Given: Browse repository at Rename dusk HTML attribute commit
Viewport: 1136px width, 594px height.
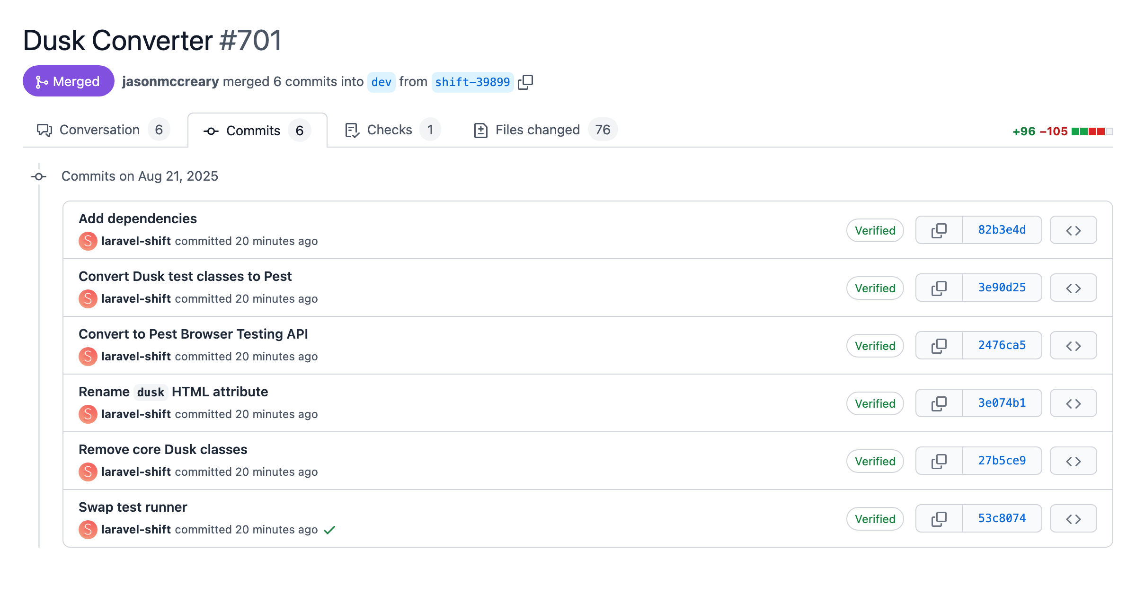Looking at the screenshot, I should tap(1074, 403).
